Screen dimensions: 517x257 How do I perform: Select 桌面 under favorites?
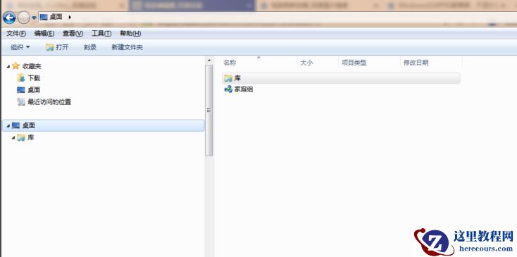coord(29,90)
